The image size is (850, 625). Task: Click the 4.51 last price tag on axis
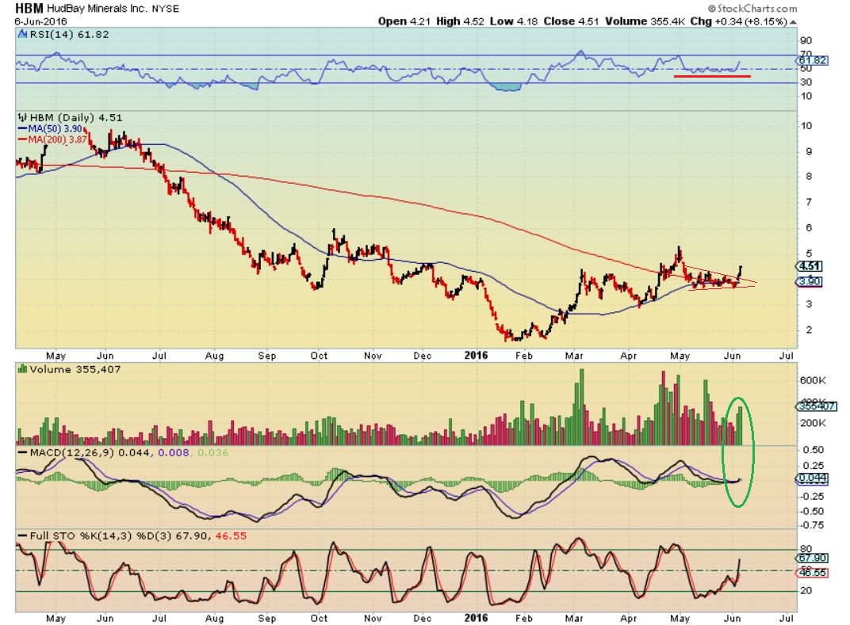(810, 266)
